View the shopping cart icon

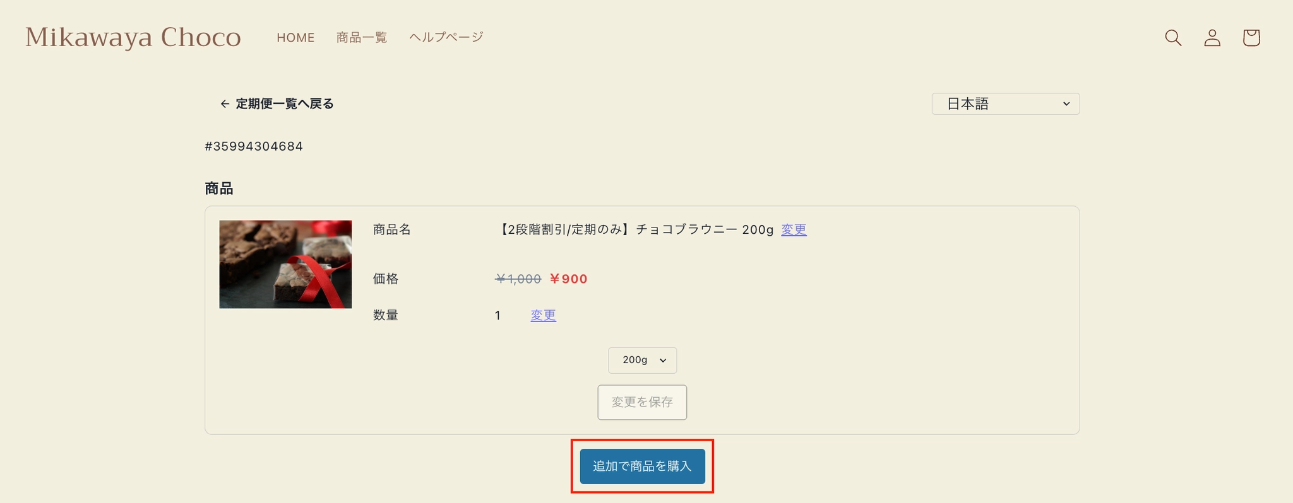[x=1251, y=38]
